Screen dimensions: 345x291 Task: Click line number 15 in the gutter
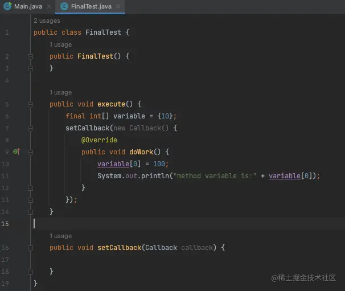tap(5, 224)
